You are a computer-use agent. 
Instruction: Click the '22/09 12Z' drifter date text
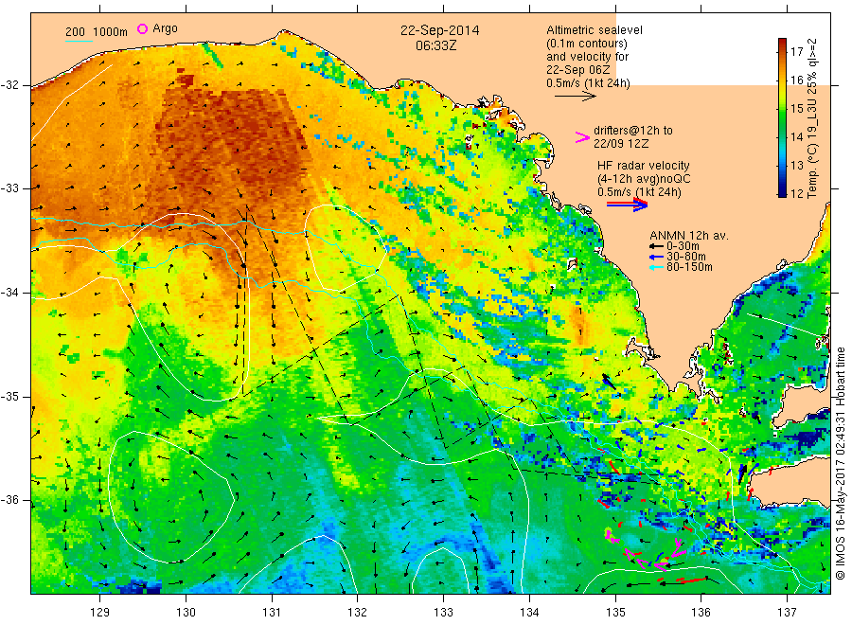[x=621, y=144]
